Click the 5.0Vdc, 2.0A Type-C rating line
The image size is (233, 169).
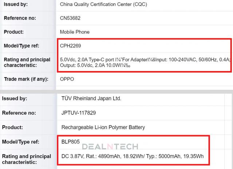click(145, 59)
